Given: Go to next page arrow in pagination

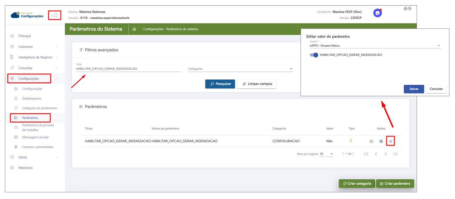Looking at the screenshot, I should point(386,154).
